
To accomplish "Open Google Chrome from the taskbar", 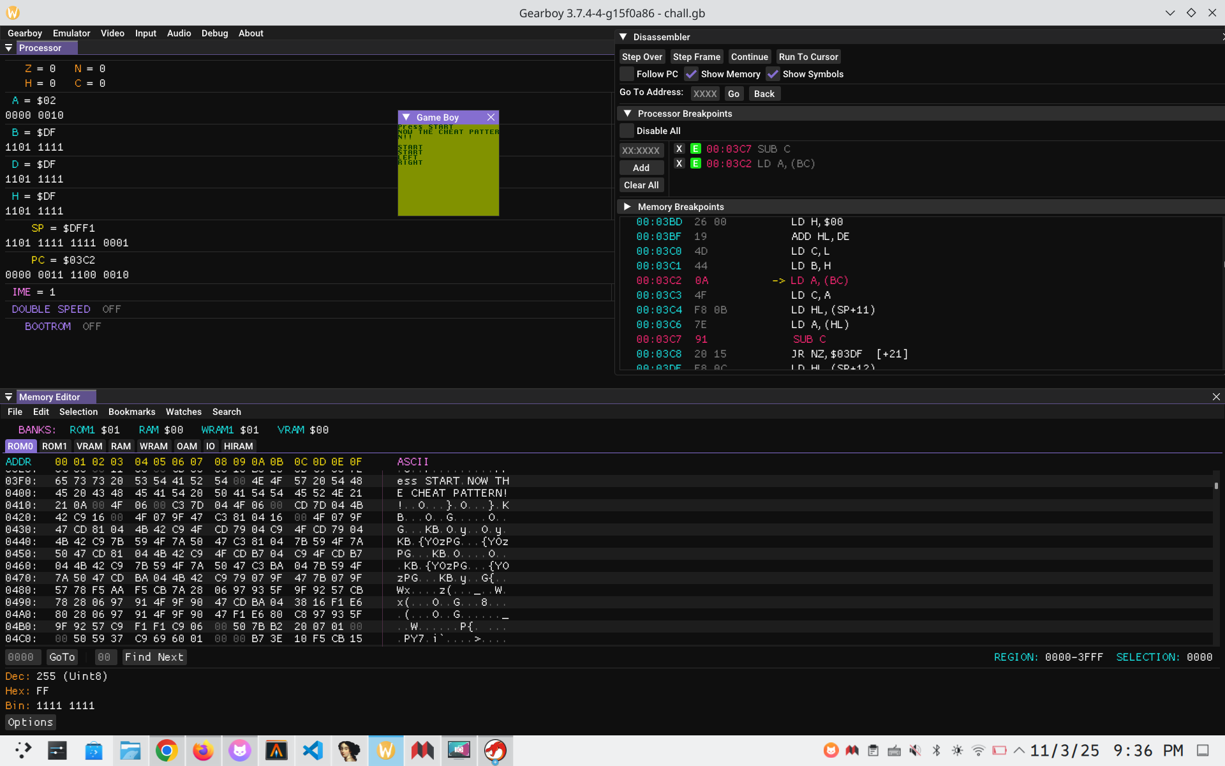I will pos(167,751).
